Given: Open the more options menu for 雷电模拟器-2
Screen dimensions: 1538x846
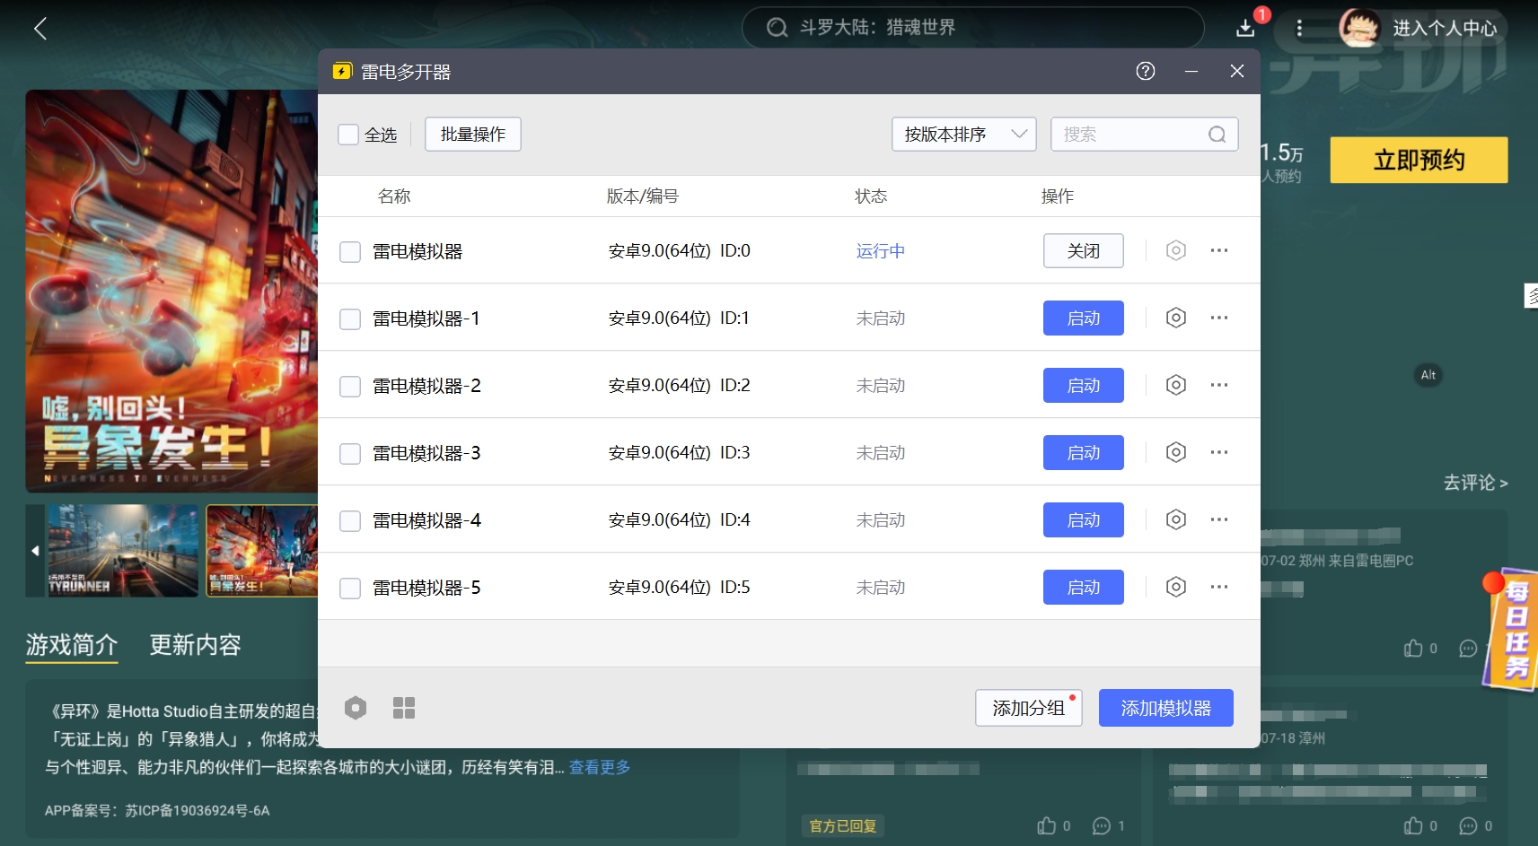Looking at the screenshot, I should coord(1220,385).
